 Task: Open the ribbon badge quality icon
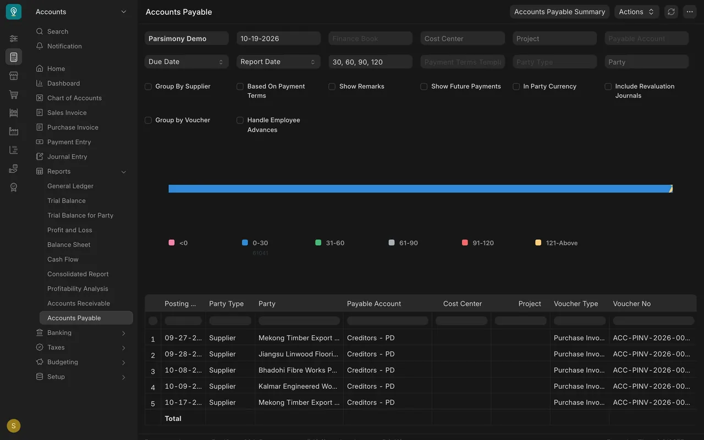tap(14, 188)
